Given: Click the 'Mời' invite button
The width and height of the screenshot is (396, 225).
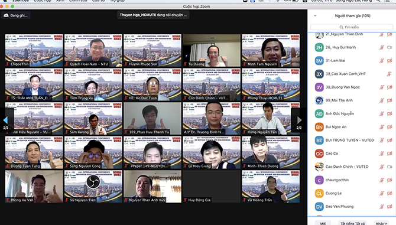Looking at the screenshot, I should [323, 223].
